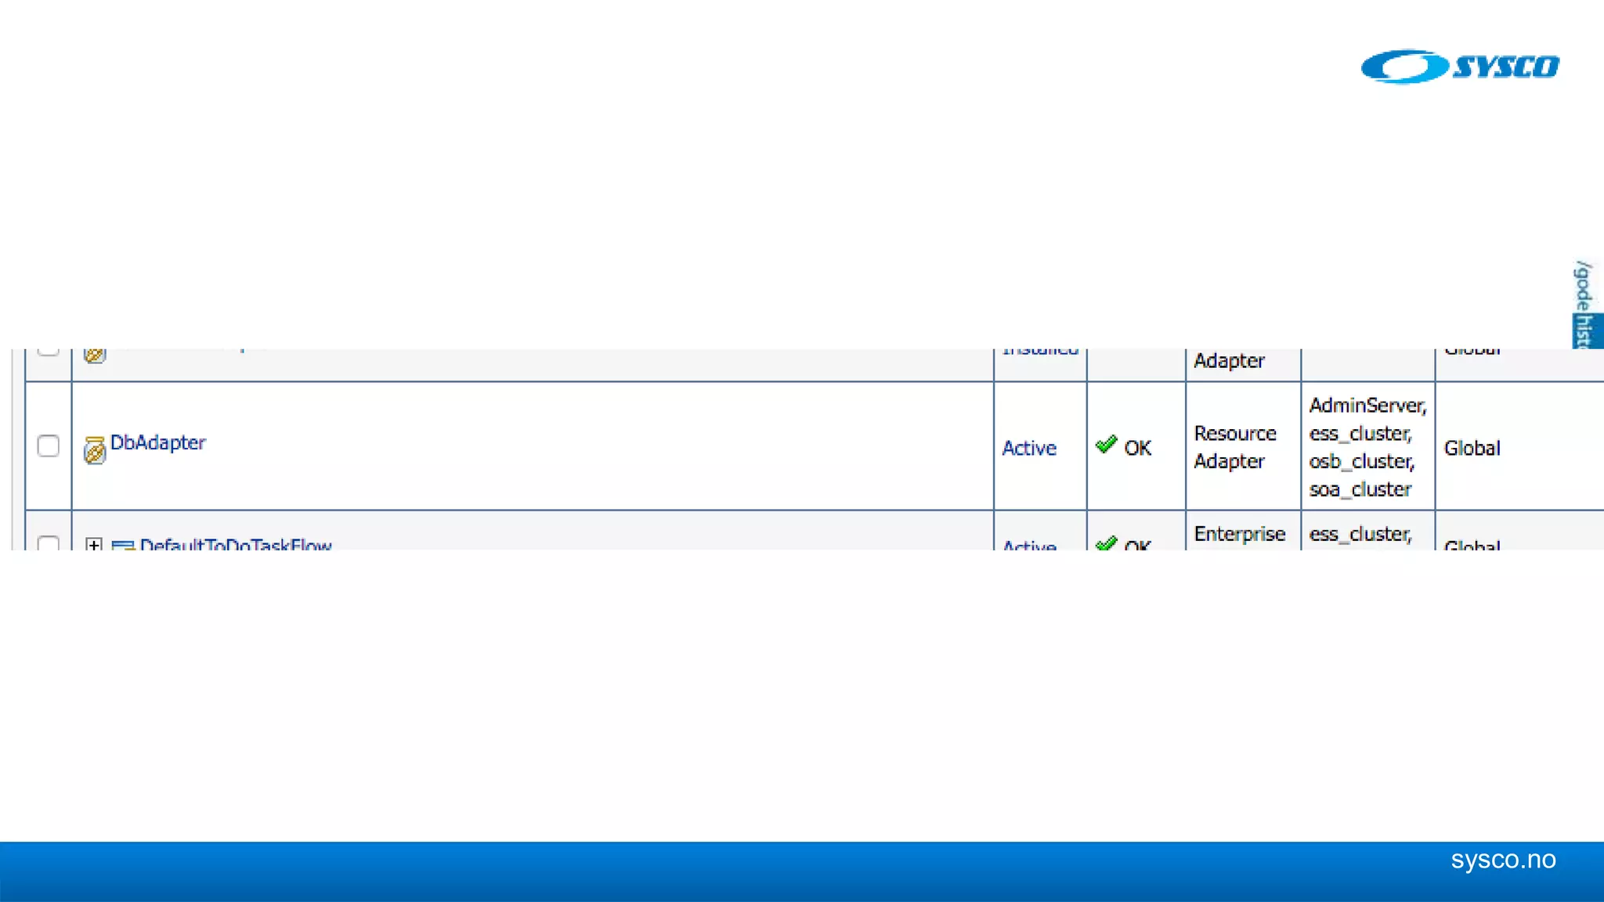
Task: Tick the DefaultToDoTaskFlow row checkbox
Action: 49,543
